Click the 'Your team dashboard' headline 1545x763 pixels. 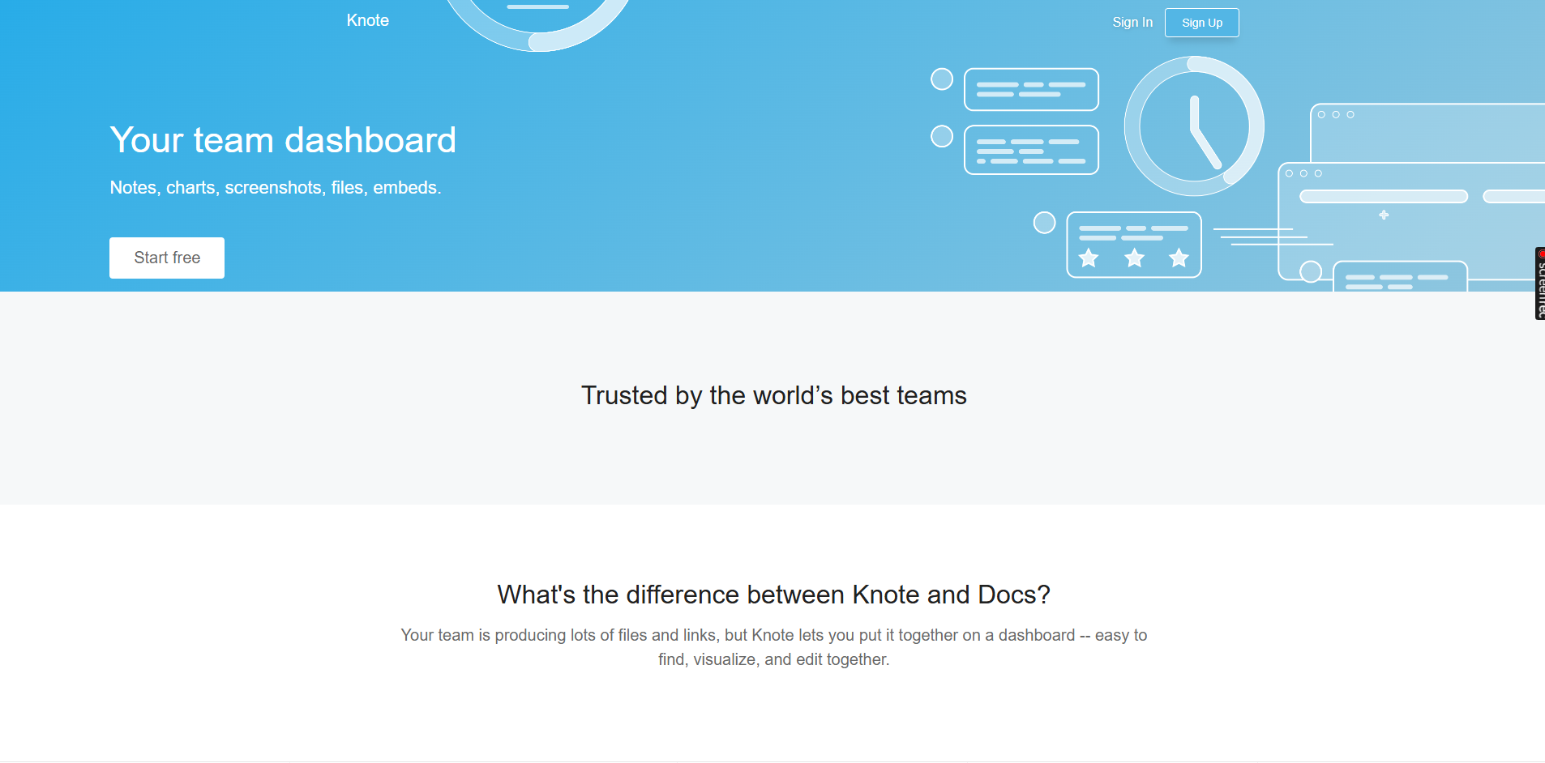(283, 140)
